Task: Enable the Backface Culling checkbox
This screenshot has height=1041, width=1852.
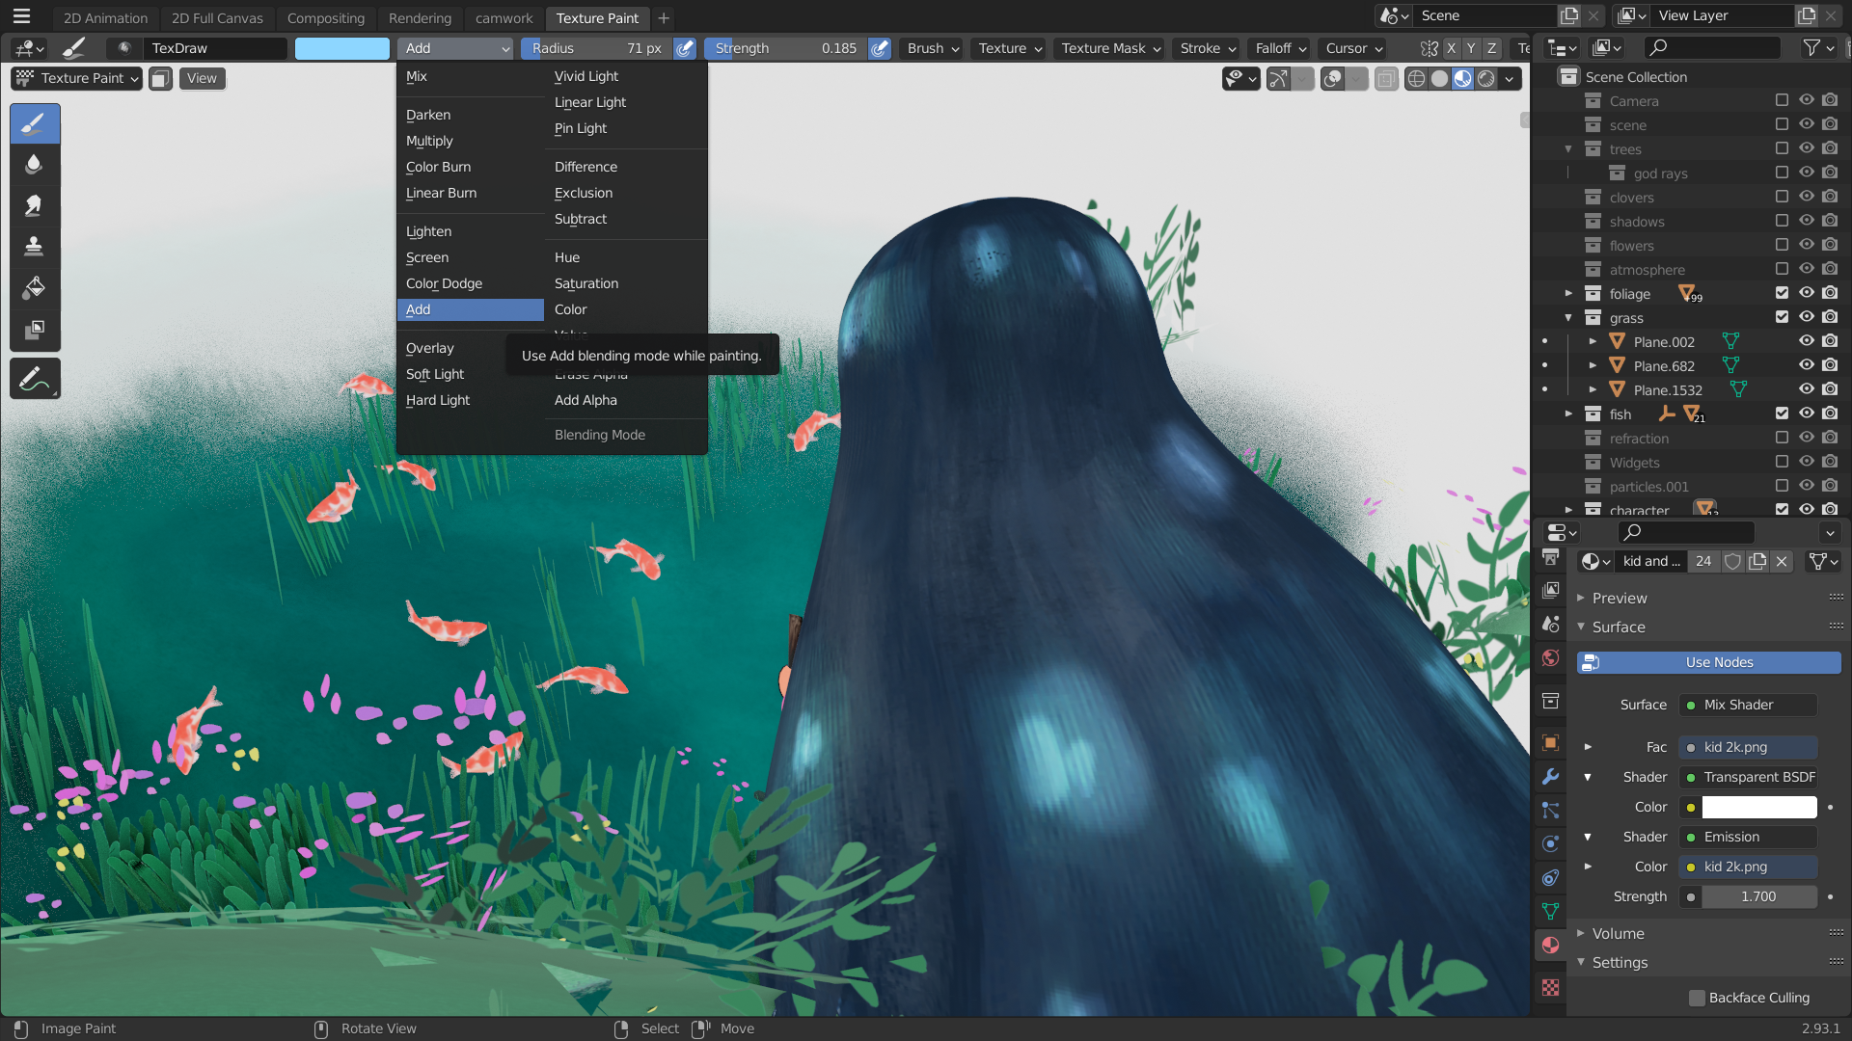Action: [1697, 998]
